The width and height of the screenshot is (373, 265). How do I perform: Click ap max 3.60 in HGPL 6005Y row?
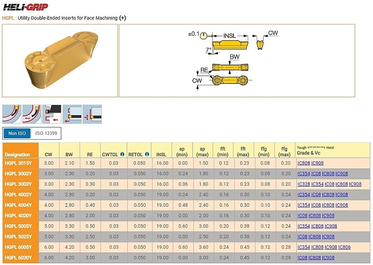click(204, 247)
